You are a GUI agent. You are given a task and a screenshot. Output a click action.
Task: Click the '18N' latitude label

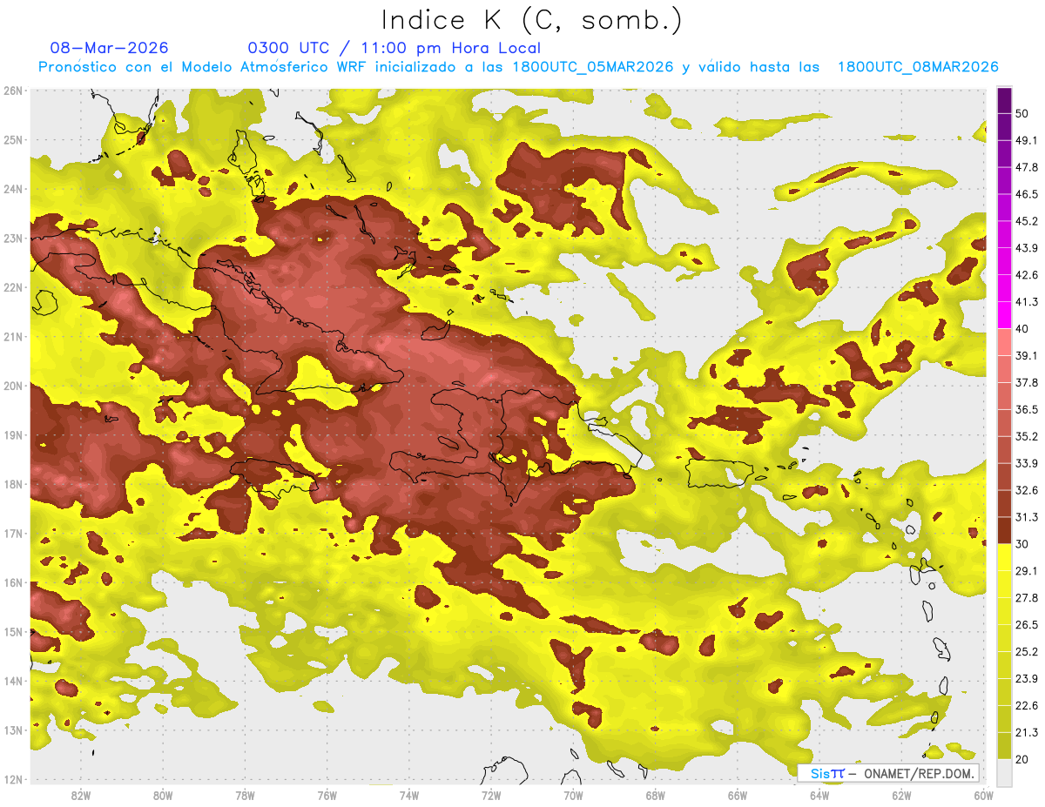tap(13, 484)
